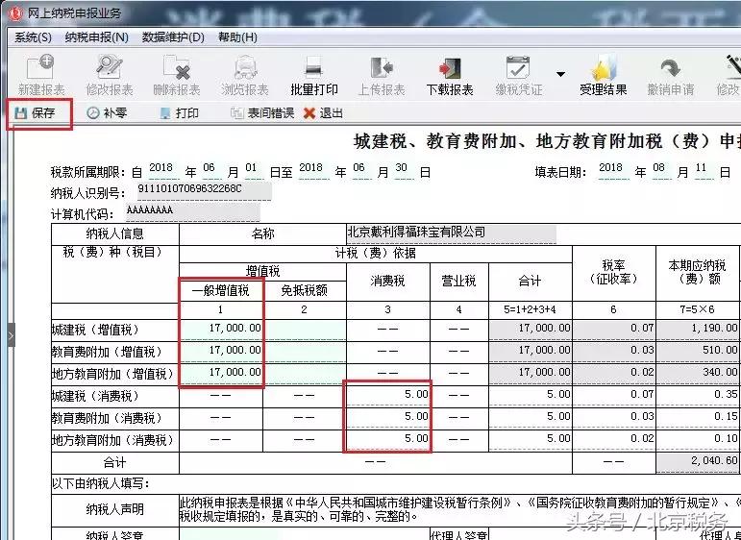Select the 计算机代码 field AAAAAAAA

(193, 212)
